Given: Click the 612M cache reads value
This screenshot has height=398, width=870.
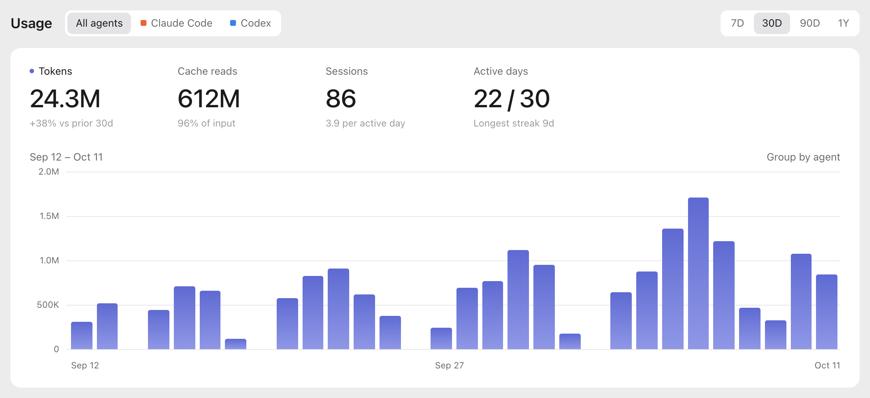Looking at the screenshot, I should pyautogui.click(x=209, y=99).
